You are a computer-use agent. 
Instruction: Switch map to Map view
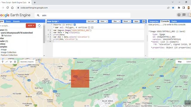pos(180,62)
